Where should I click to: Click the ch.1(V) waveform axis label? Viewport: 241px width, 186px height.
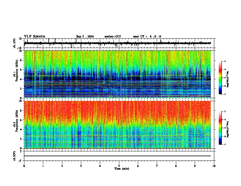coord(15,43)
